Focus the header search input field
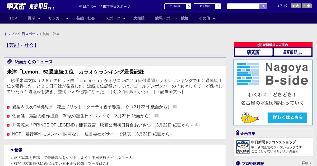 point(243,6)
